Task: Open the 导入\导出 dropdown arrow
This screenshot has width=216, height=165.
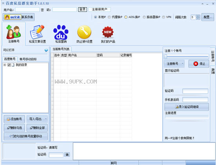Action: pyautogui.click(x=46, y=119)
